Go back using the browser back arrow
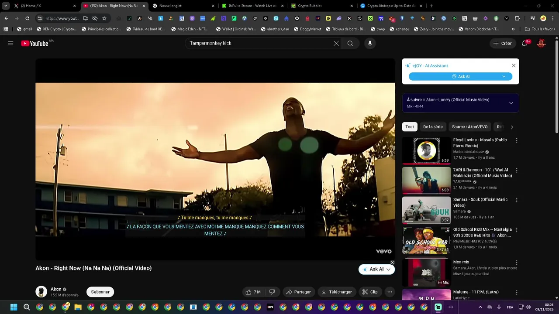This screenshot has width=559, height=314. [x=6, y=18]
